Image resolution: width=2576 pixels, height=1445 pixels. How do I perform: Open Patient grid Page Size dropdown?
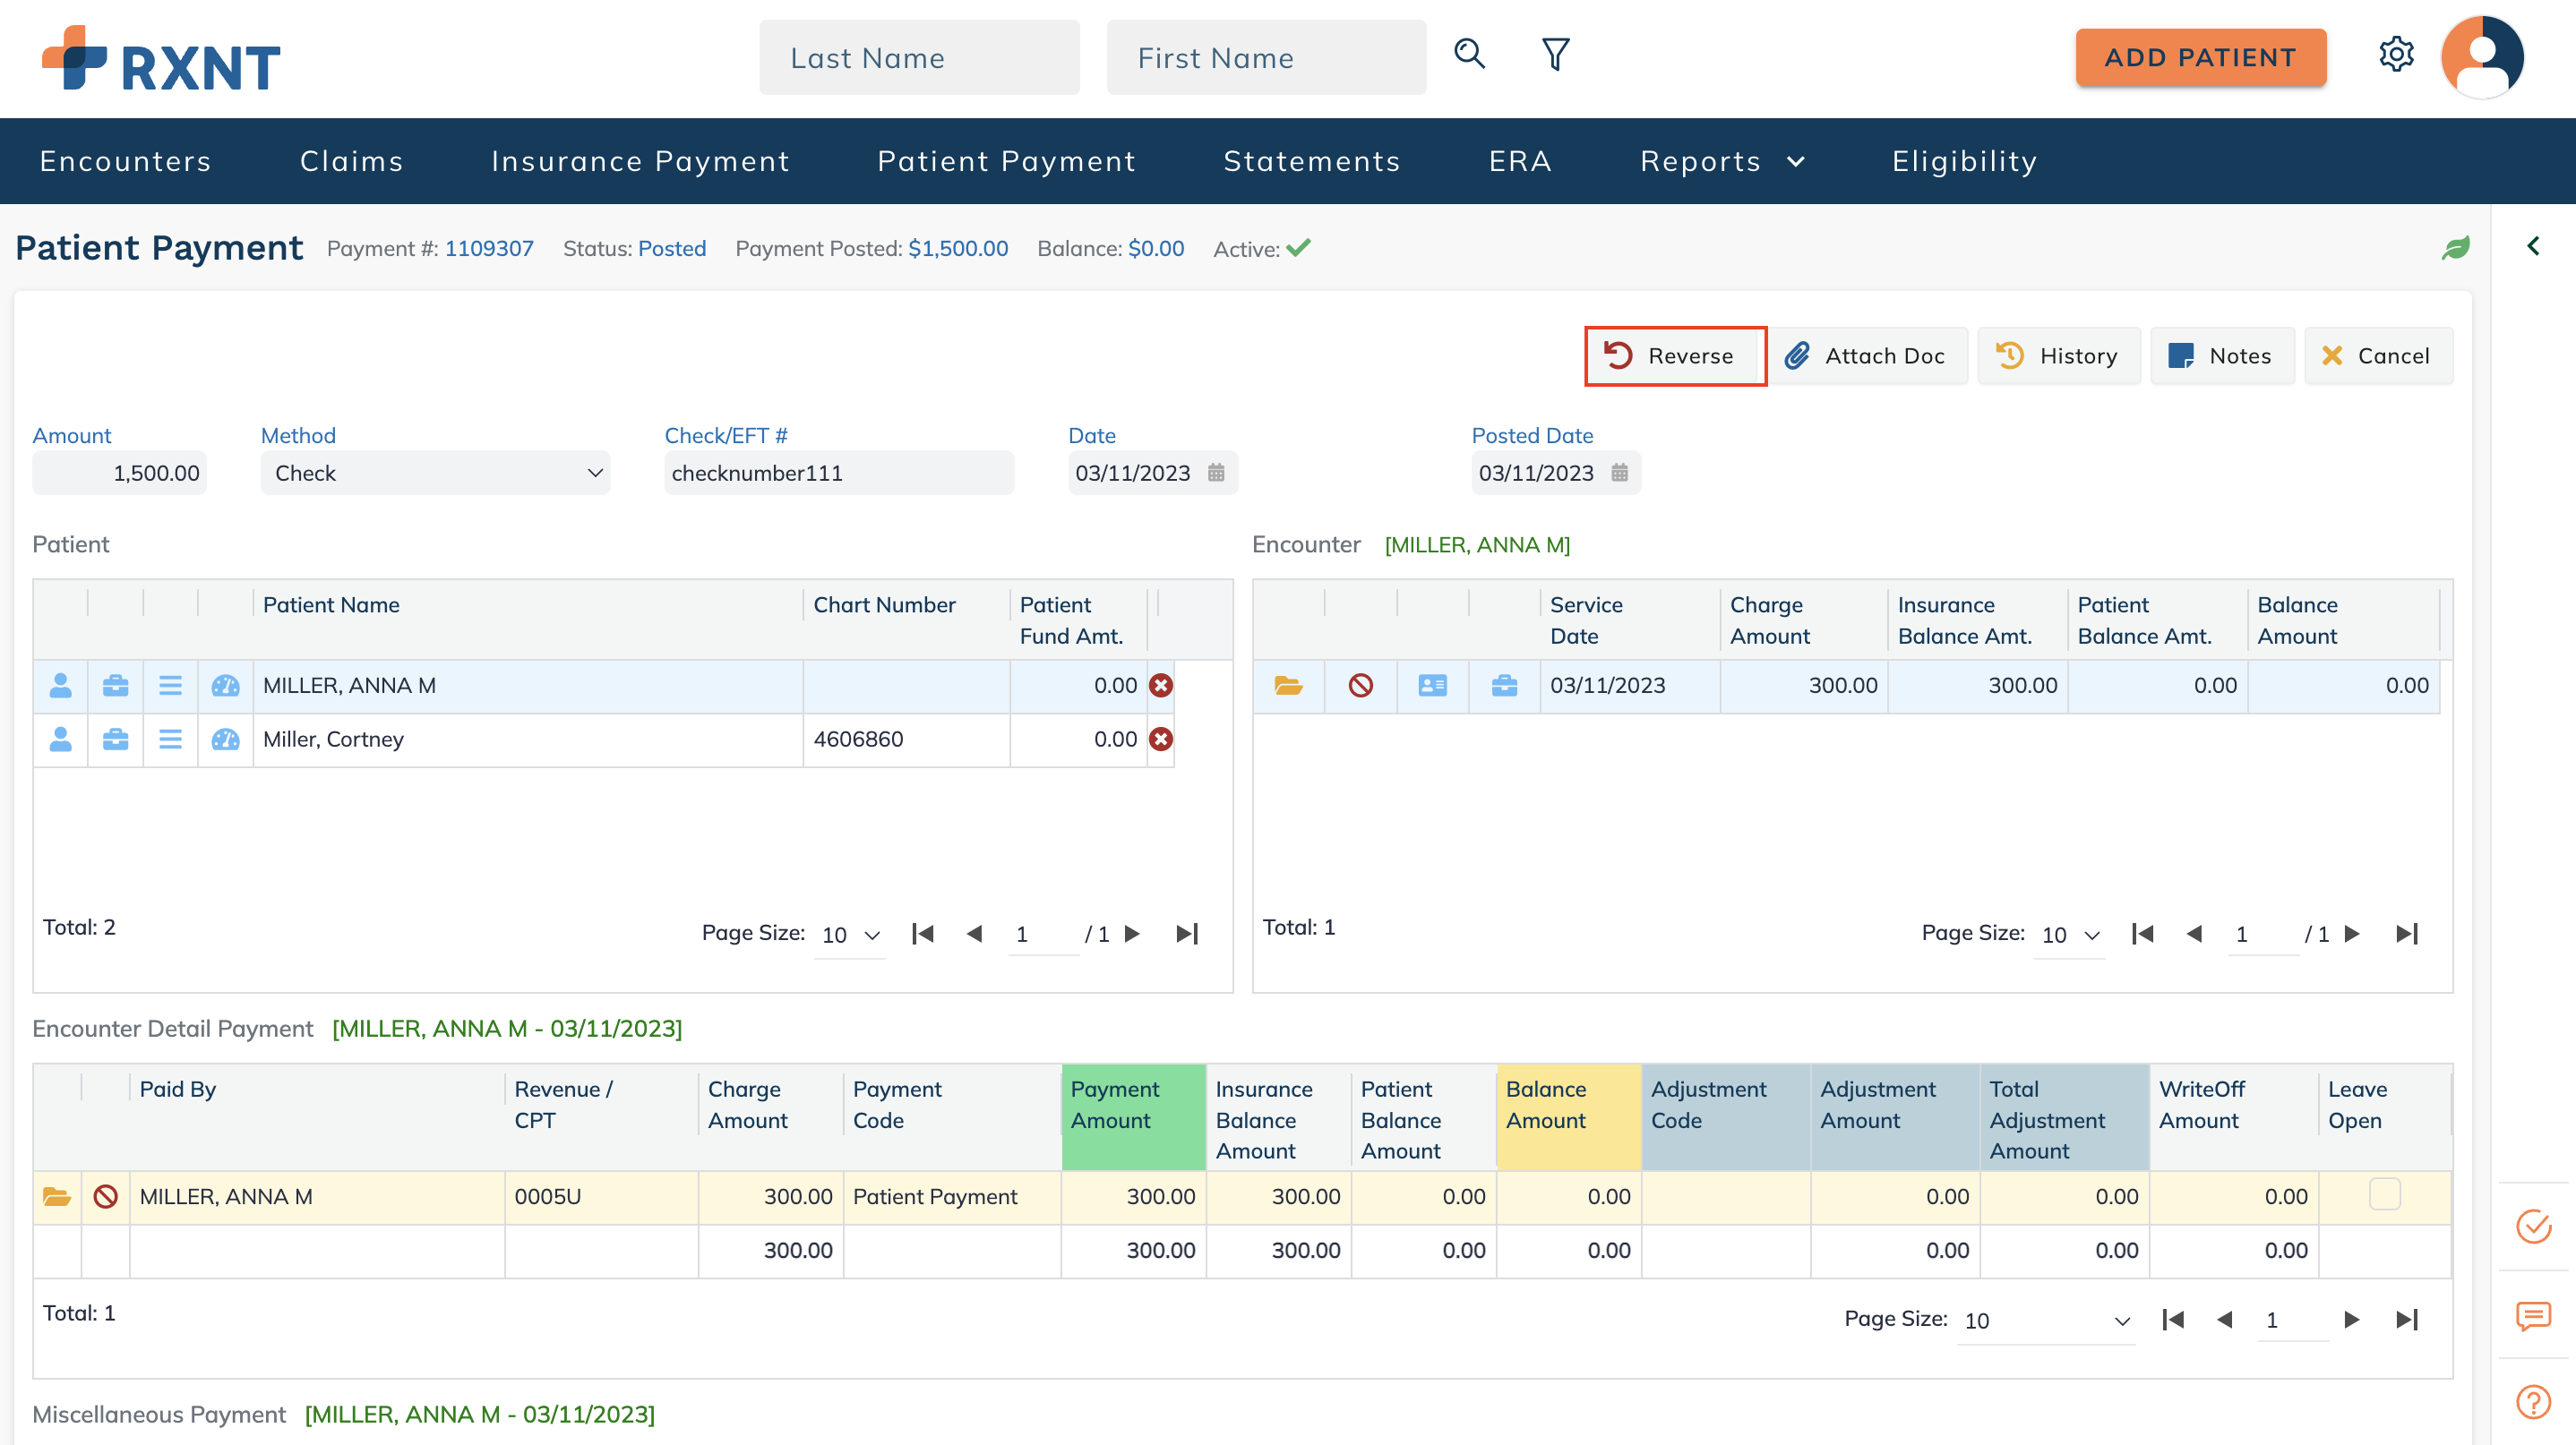click(x=849, y=935)
